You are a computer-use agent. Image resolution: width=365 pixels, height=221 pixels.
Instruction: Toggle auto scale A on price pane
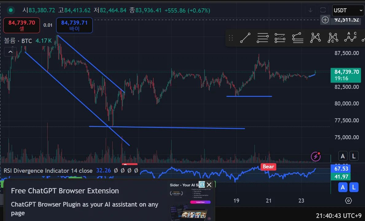tap(343, 156)
